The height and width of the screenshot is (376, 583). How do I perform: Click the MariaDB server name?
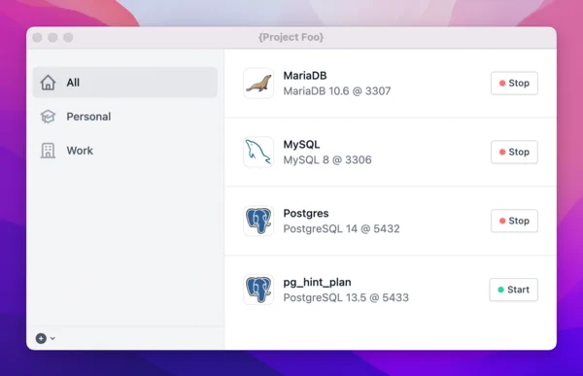[305, 76]
